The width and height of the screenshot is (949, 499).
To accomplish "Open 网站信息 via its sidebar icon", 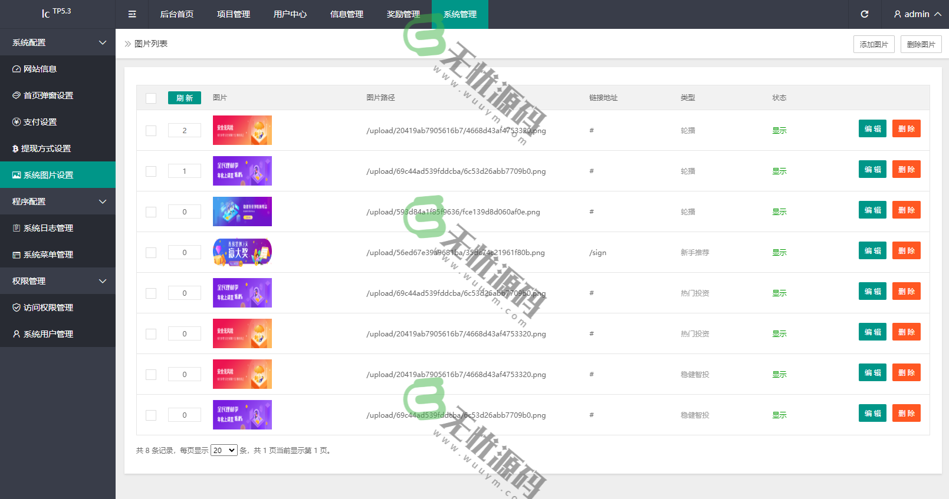I will (17, 69).
